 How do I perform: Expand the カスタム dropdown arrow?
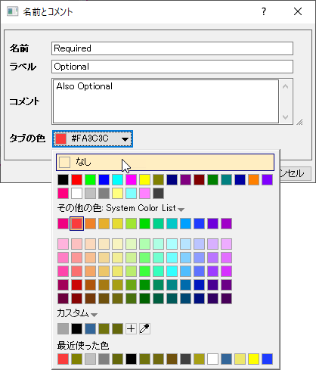(94, 315)
